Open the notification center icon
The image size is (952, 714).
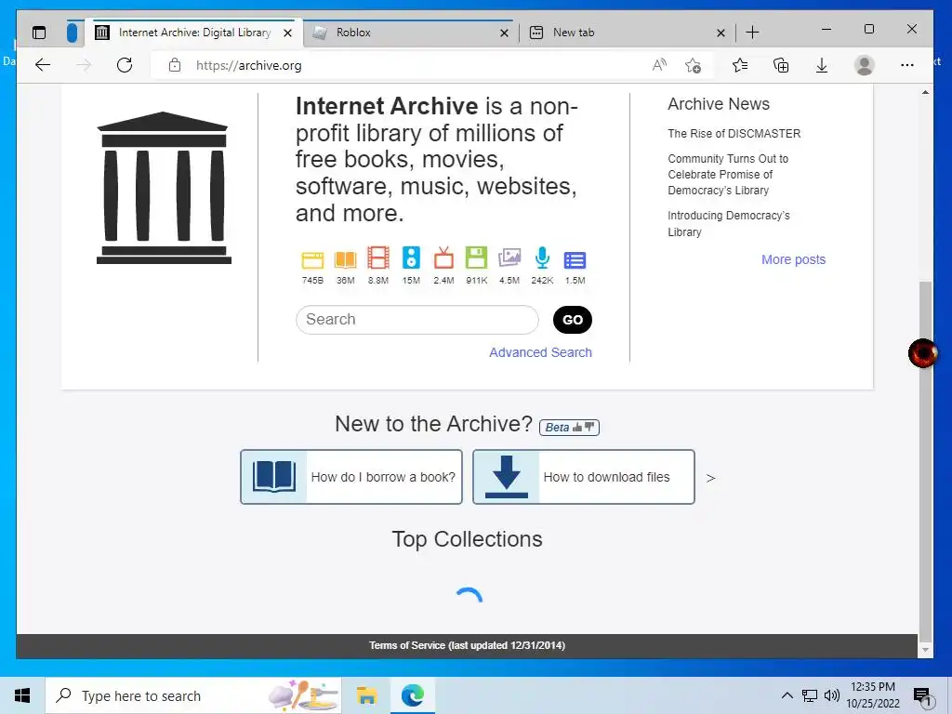(x=921, y=696)
